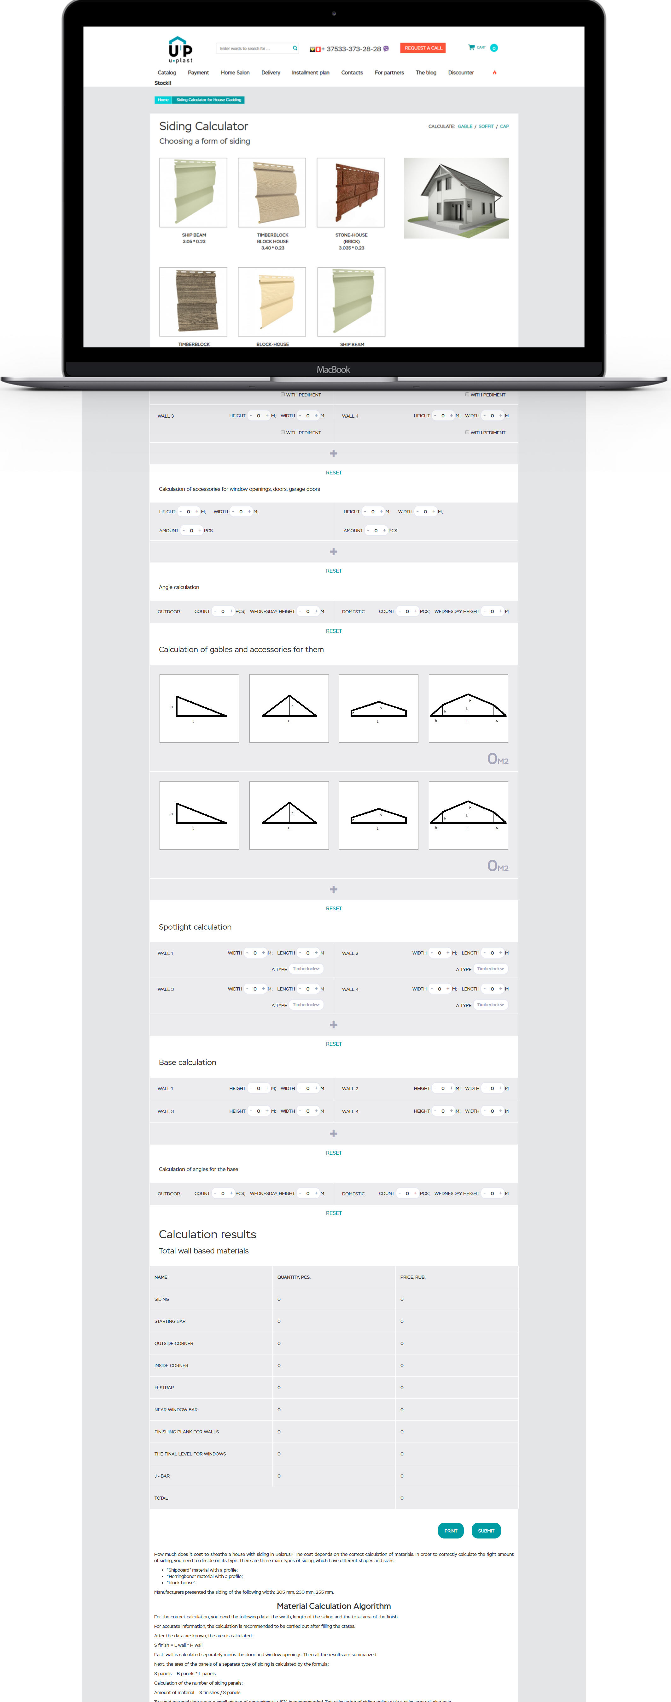The width and height of the screenshot is (671, 1702).
Task: Check right With Pediment above Wall 4 row
Action: tap(467, 395)
